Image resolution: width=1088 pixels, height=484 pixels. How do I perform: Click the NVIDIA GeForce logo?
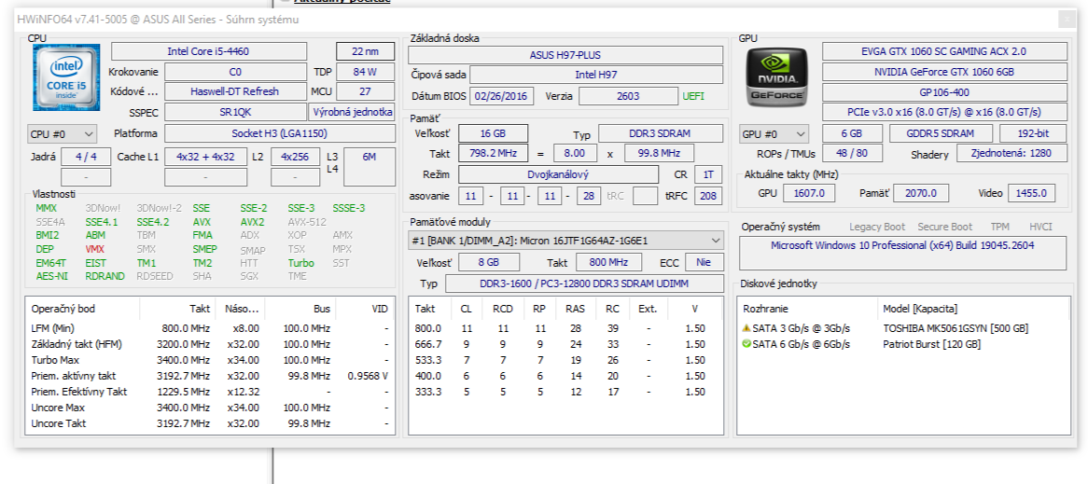click(x=774, y=77)
